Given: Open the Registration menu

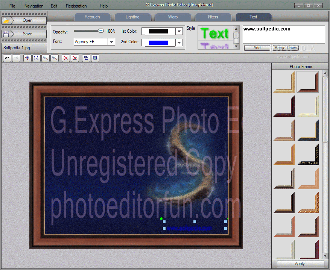Looking at the screenshot, I should [76, 6].
